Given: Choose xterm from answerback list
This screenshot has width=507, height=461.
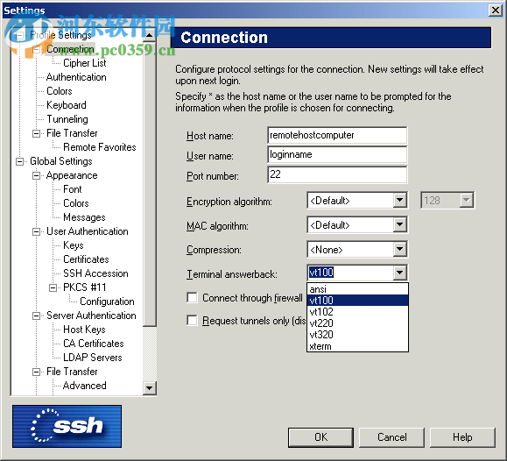Looking at the screenshot, I should coord(357,346).
